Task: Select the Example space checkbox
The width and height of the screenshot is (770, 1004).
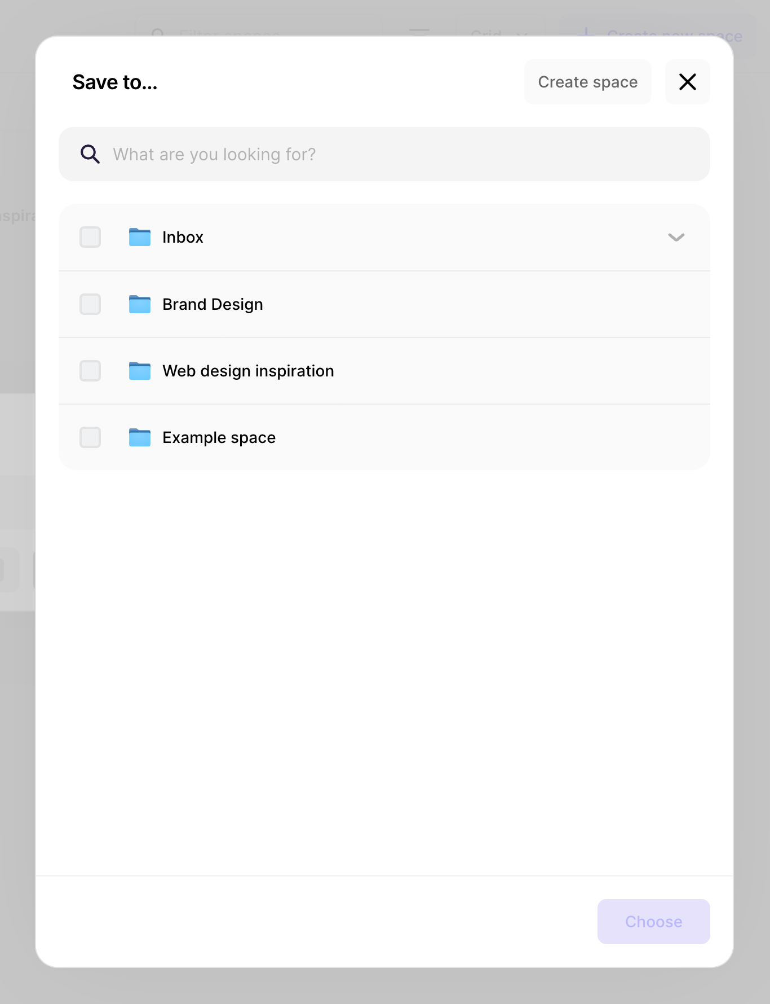Action: click(x=90, y=437)
